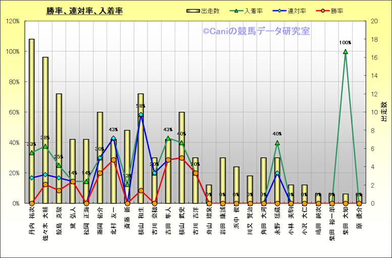Select the 原 優介 x-axis label
Screen dimensions: 392x258
point(359,219)
